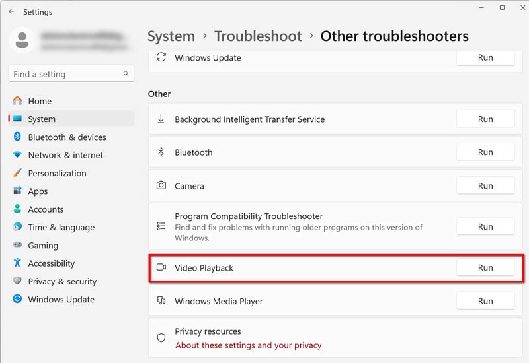Click the Bluetooth symbol in troubleshooter list
The width and height of the screenshot is (529, 363).
161,152
